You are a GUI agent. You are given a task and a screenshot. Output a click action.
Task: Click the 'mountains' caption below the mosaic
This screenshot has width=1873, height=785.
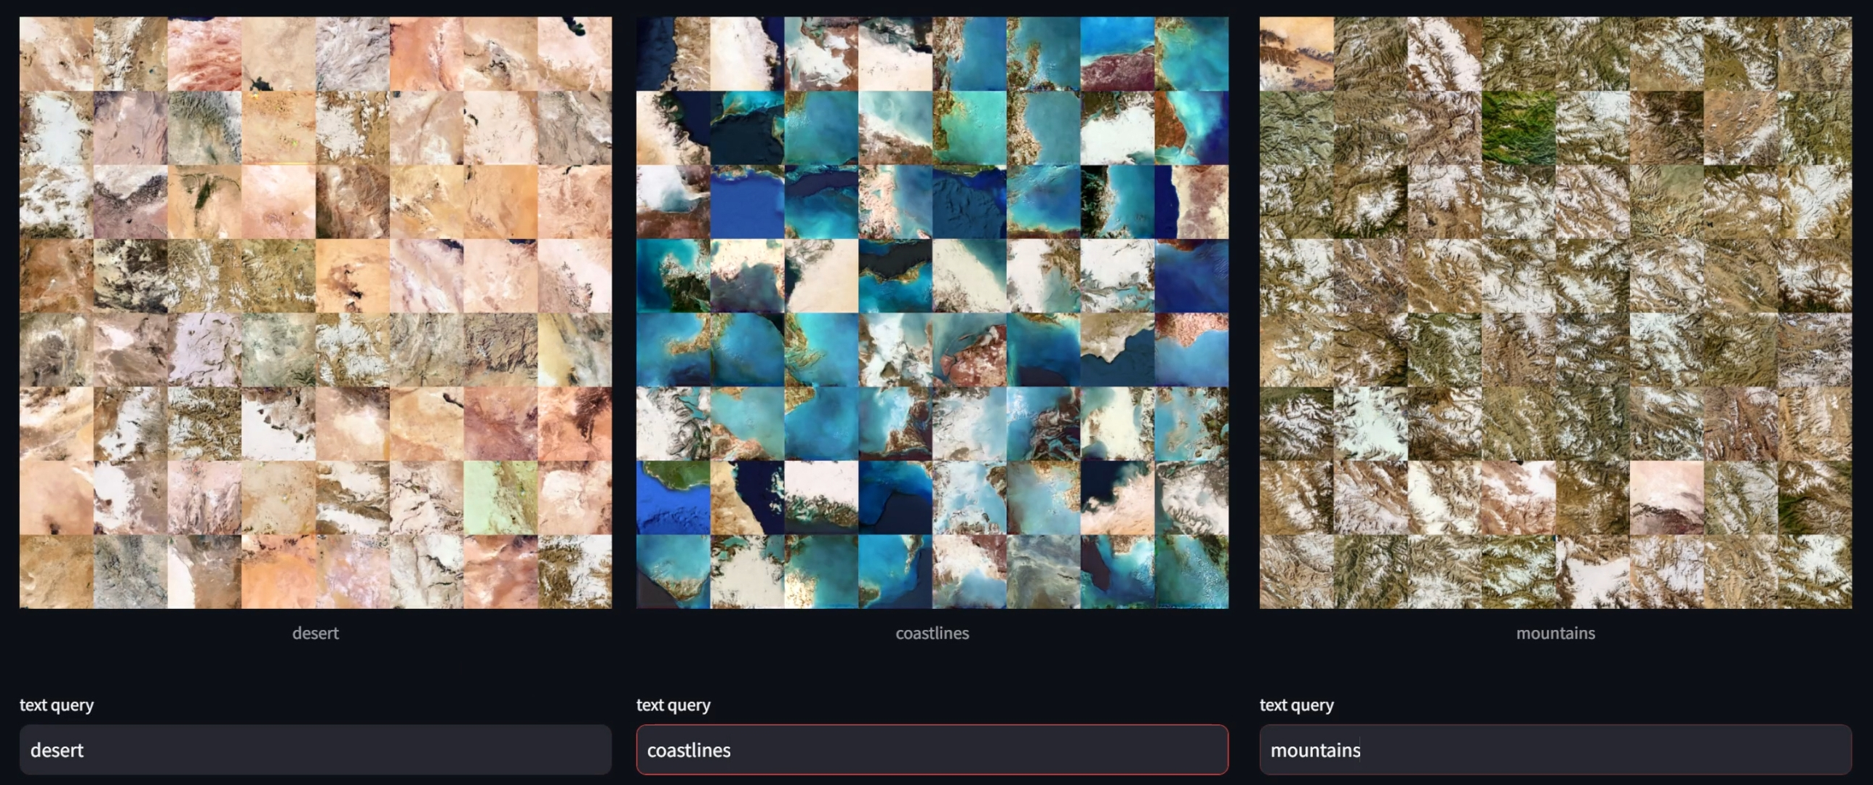[x=1555, y=633]
